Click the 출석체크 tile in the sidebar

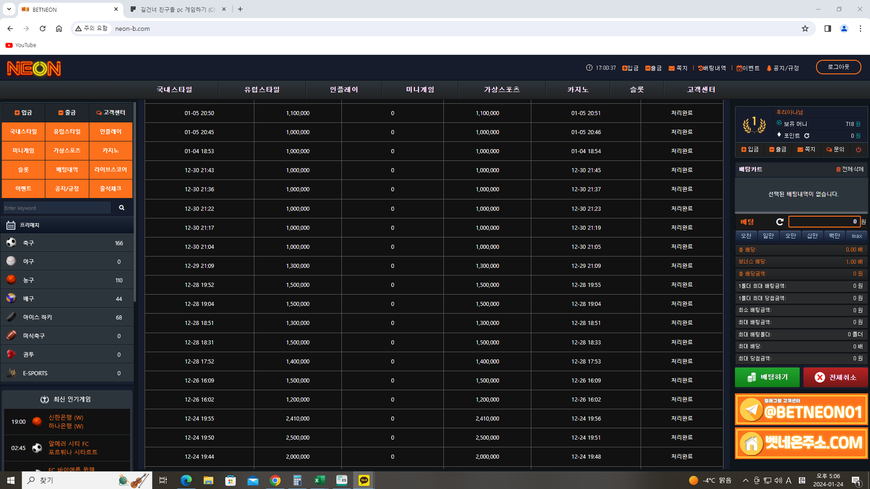click(111, 189)
